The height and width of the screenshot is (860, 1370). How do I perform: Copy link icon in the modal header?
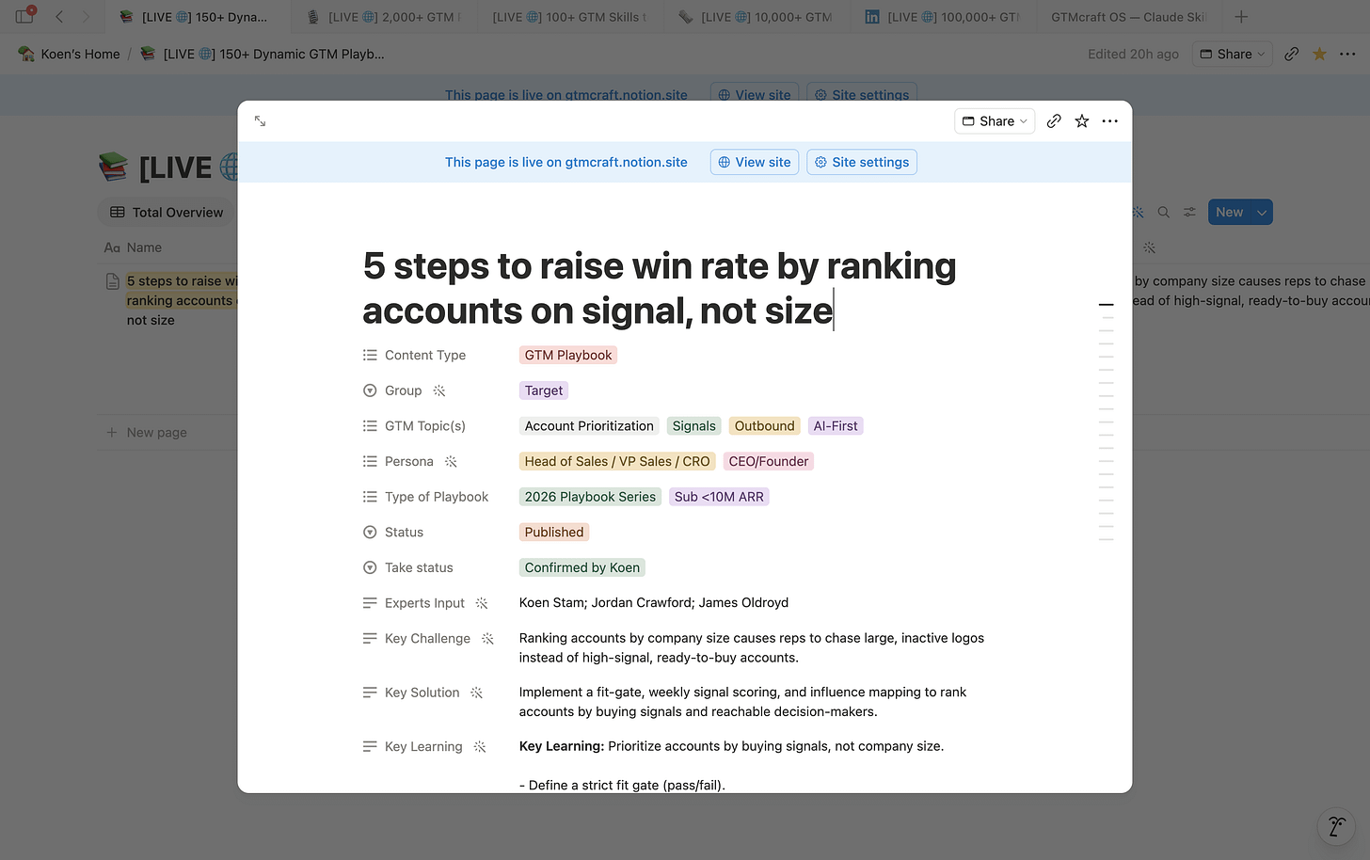(1054, 121)
